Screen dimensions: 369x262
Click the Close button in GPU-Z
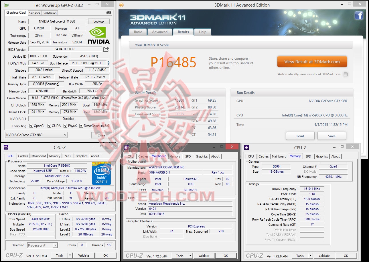coord(102,135)
